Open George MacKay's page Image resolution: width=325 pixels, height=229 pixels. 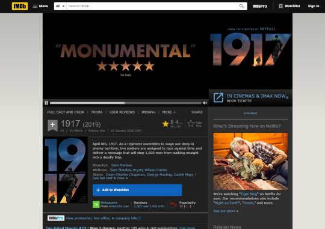point(159,175)
